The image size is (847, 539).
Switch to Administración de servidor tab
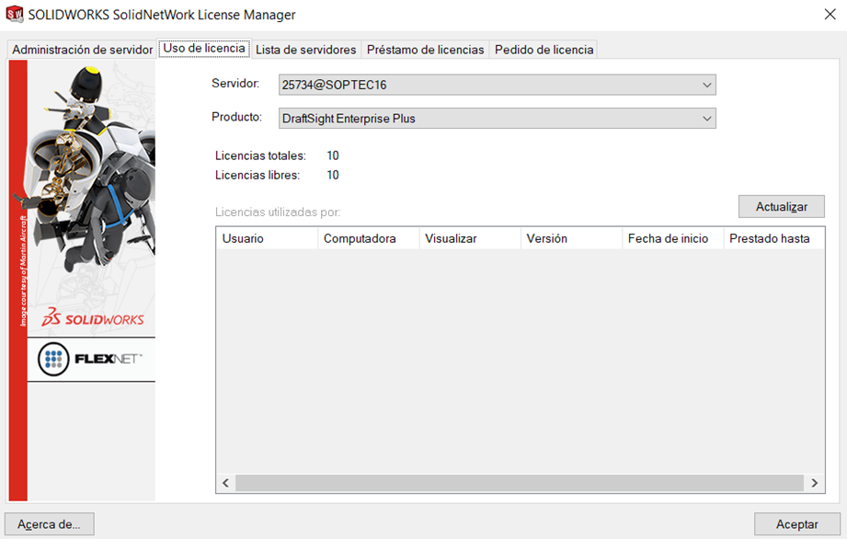82,50
